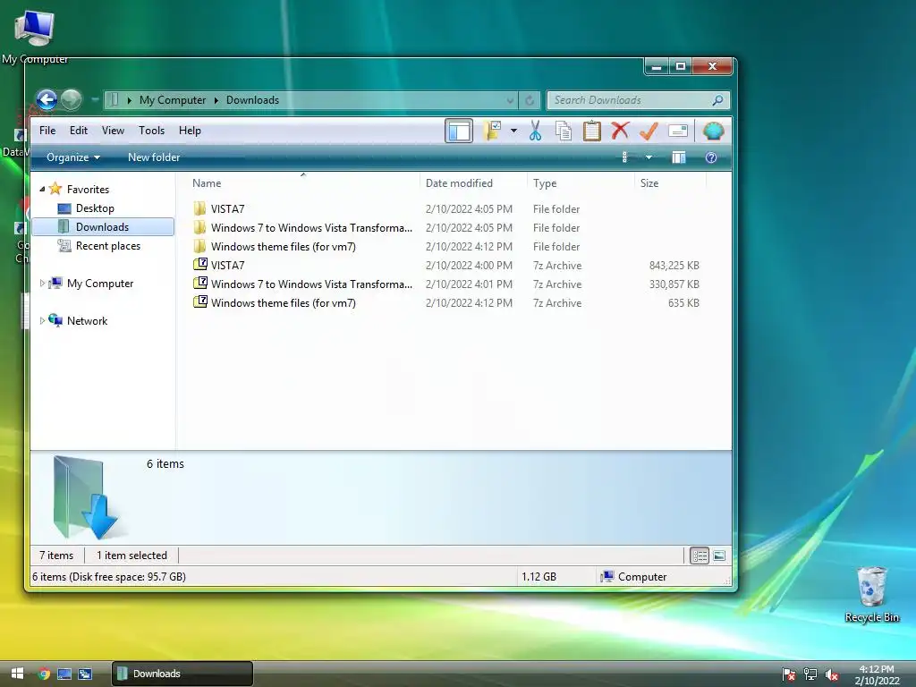This screenshot has height=687, width=916.
Task: Click the Paste clipboard icon
Action: (591, 131)
